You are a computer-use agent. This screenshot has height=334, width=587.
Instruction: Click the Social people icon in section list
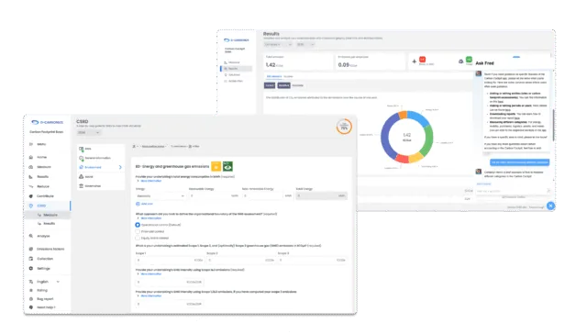coord(82,176)
